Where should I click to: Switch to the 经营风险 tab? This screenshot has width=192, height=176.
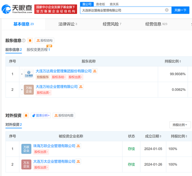112,24
